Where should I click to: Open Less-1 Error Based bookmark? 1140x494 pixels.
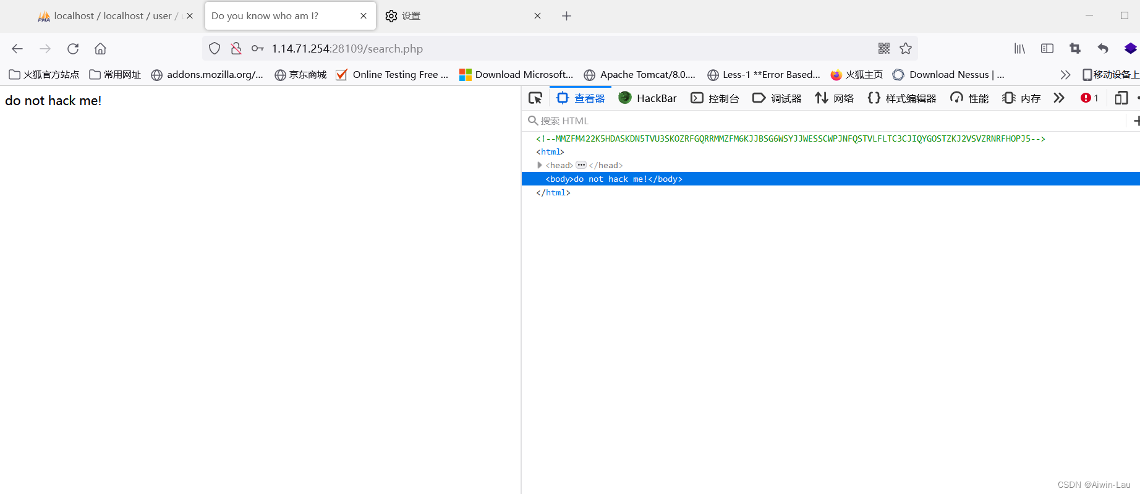[x=764, y=75]
